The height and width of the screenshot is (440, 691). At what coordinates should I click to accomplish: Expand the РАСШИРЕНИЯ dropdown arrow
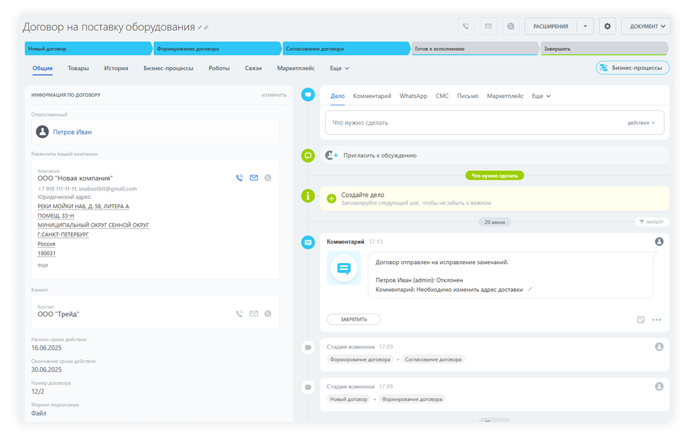point(585,26)
